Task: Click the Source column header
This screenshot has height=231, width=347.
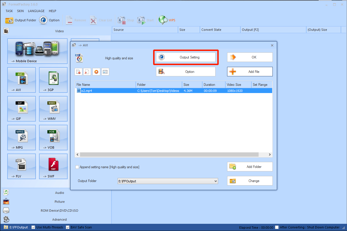Action: (x=145, y=30)
